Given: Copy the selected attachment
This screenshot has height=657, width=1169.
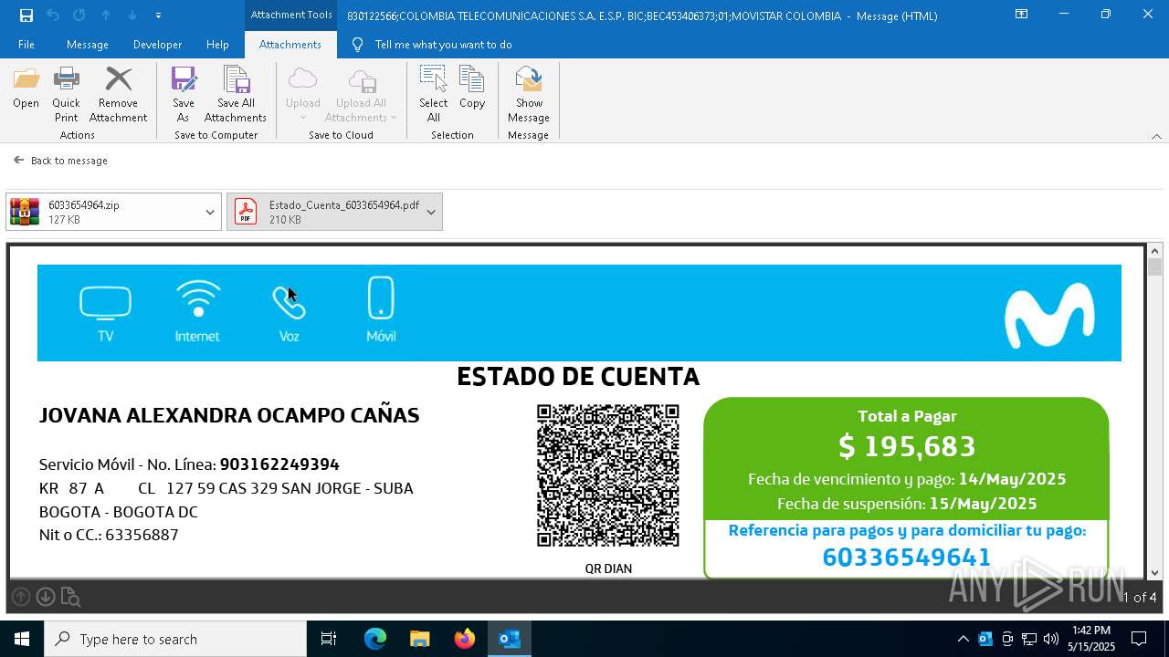Looking at the screenshot, I should tap(472, 88).
